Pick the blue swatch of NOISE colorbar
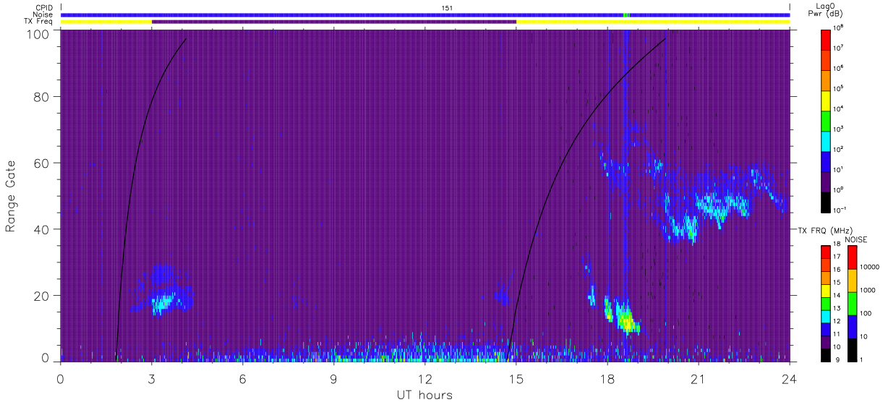Screen dimensions: 888x410 852,327
